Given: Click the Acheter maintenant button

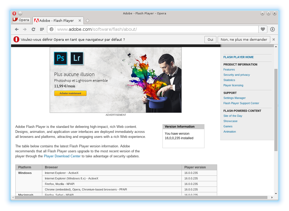Looking at the screenshot, I should (70, 93).
